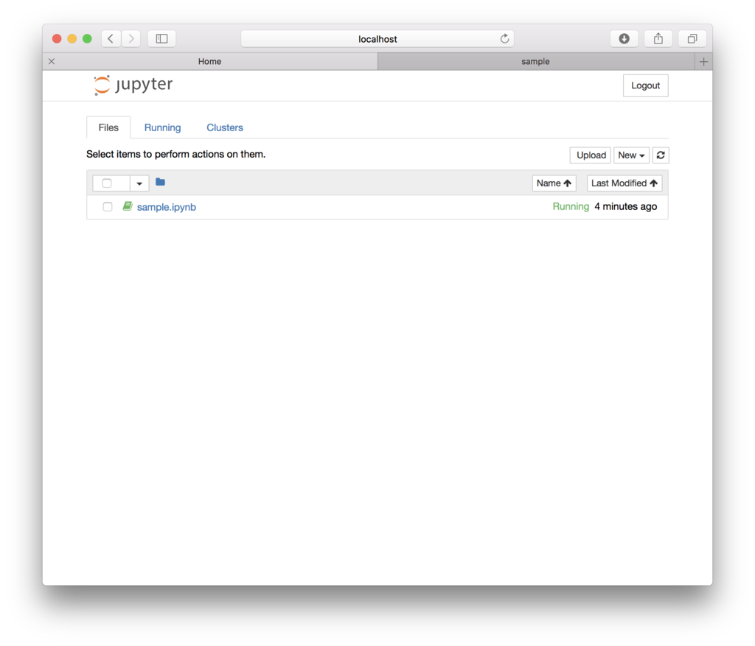This screenshot has width=755, height=646.
Task: Open the New dropdown menu
Action: coord(631,155)
